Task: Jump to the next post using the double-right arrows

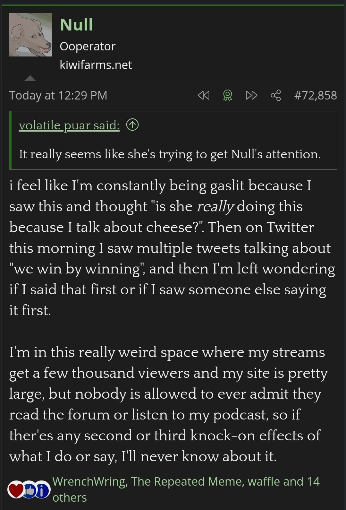Action: 251,95
